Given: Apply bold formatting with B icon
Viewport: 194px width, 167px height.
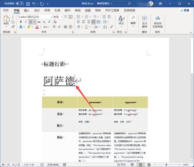Looking at the screenshot, I should (x=21, y=22).
